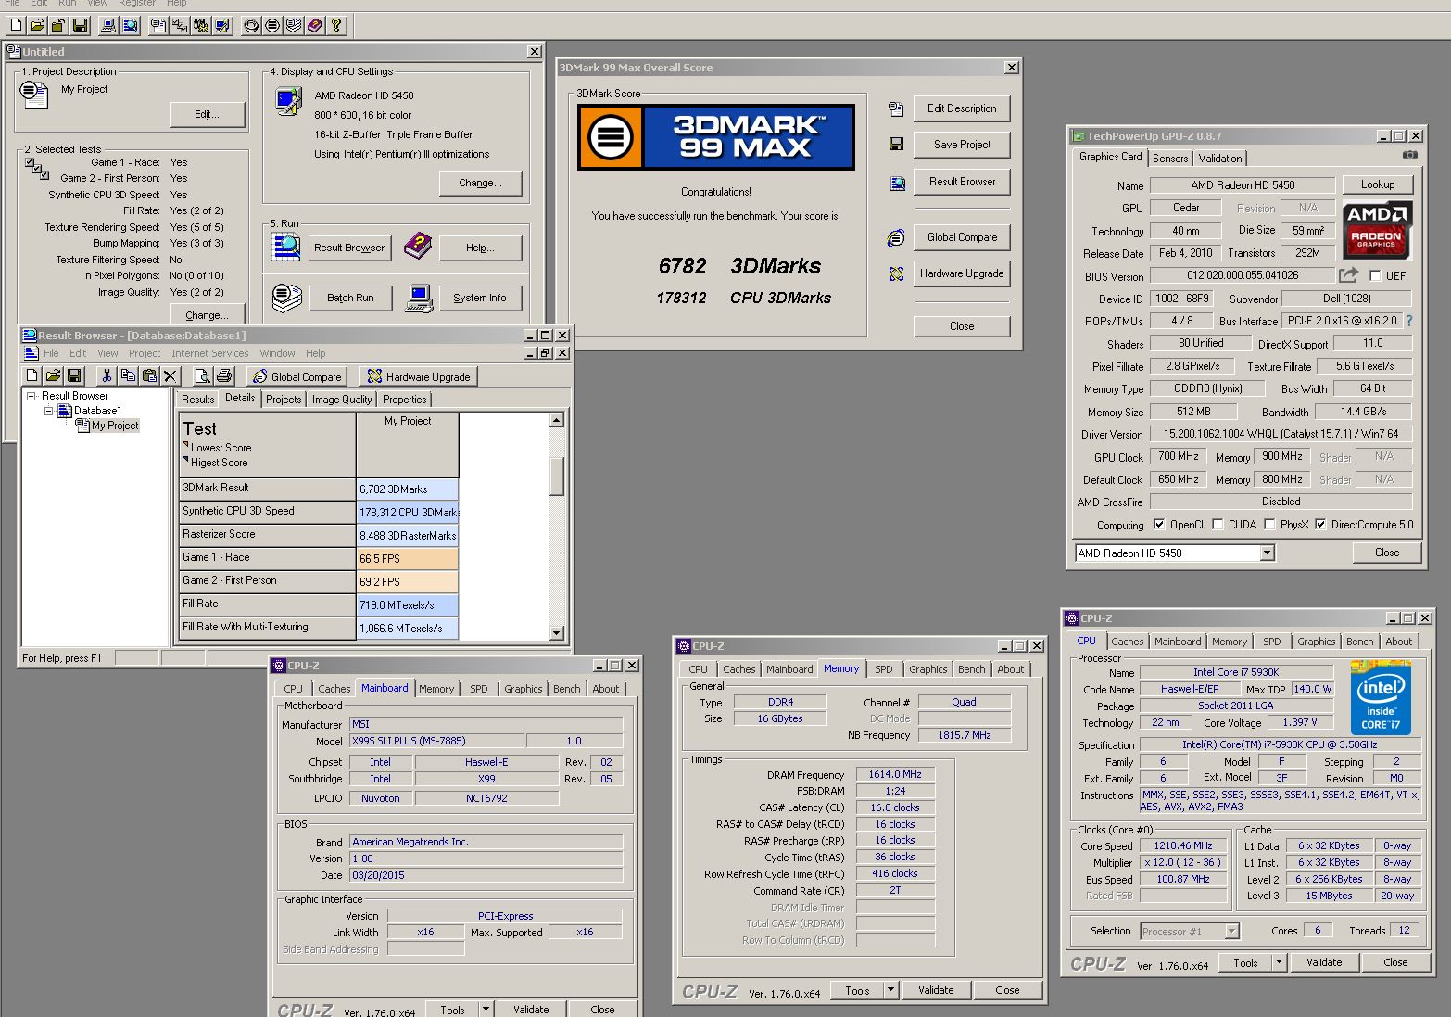Click the GPU-Z screenshot camera icon
This screenshot has height=1017, width=1451.
[x=1410, y=155]
